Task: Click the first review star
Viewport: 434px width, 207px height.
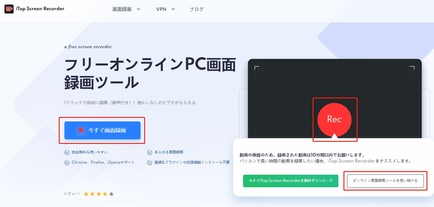Action: (86, 194)
